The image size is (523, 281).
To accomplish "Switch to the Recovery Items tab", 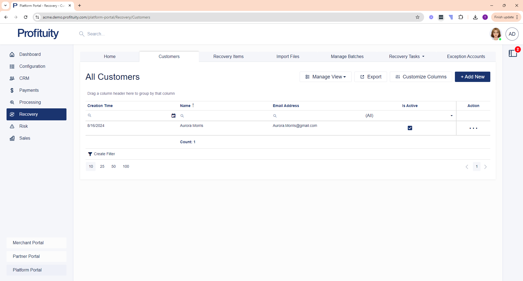I will click(x=228, y=57).
